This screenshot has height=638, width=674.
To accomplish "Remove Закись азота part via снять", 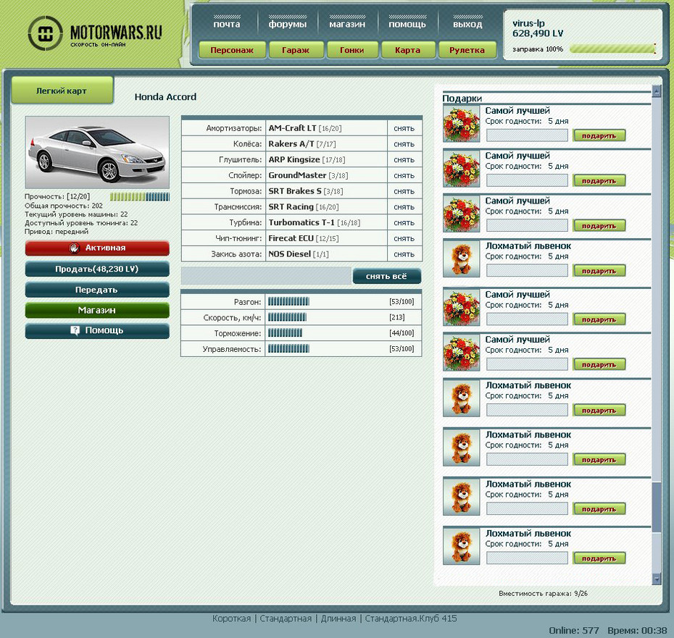I will click(x=404, y=254).
